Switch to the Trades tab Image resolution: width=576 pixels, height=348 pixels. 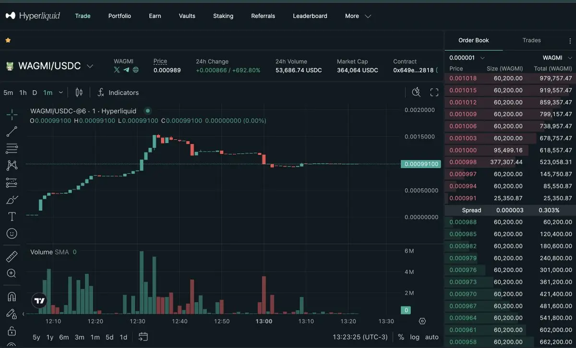coord(532,40)
